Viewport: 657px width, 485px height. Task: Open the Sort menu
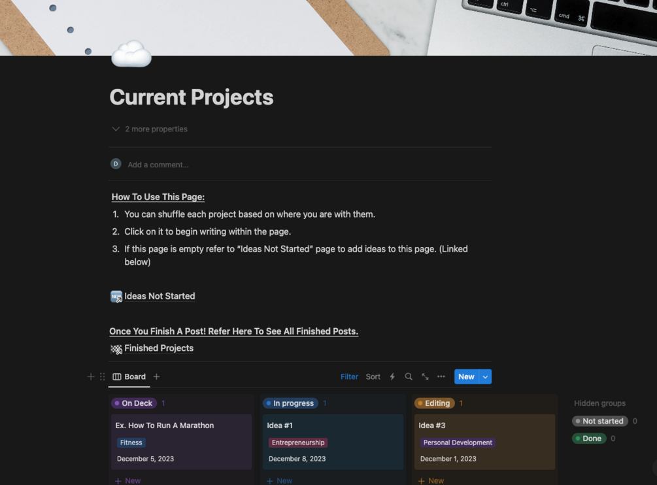point(373,376)
